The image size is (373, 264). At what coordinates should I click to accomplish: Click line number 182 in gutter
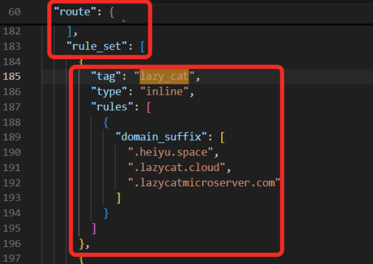[12, 31]
